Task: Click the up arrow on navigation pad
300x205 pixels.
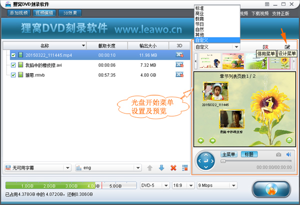Action: 206,155
